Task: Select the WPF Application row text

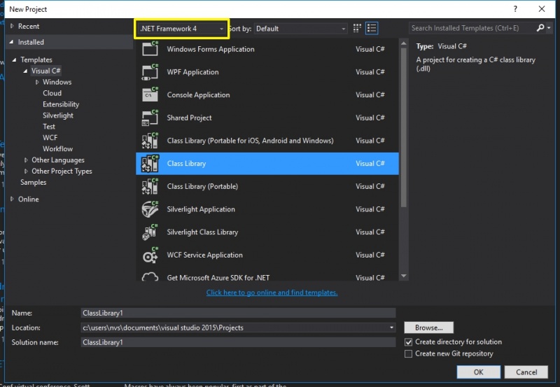Action: click(192, 72)
